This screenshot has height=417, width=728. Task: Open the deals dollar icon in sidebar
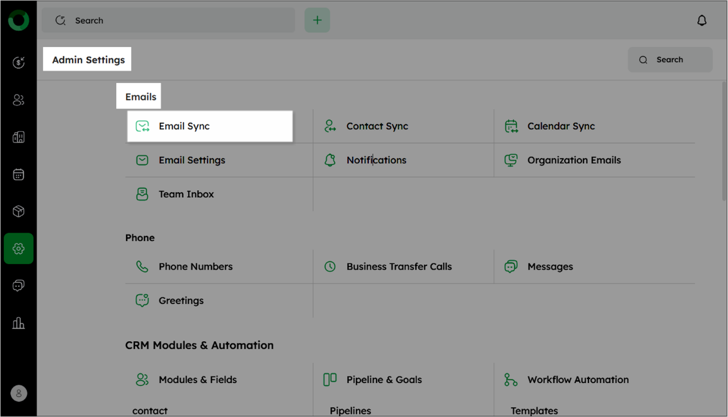[x=19, y=62]
